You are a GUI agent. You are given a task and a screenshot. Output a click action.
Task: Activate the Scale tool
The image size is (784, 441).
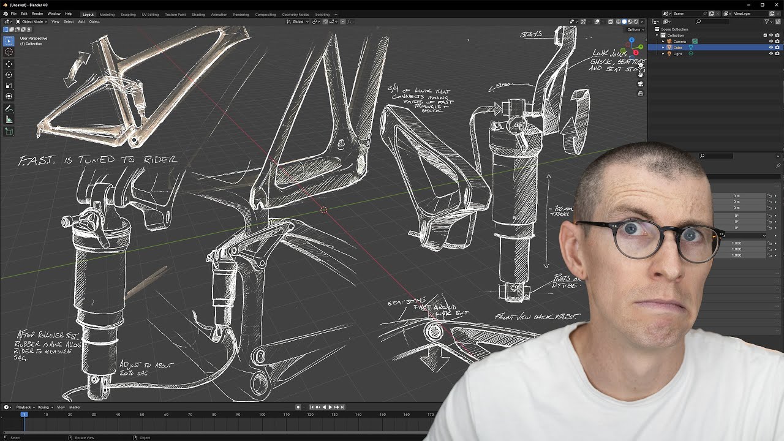point(9,86)
